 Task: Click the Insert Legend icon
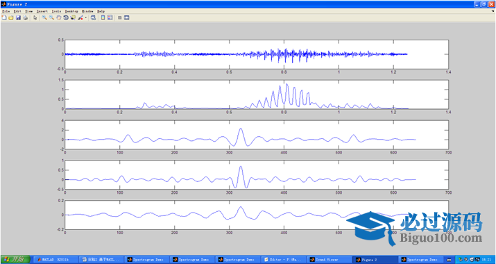(x=110, y=18)
